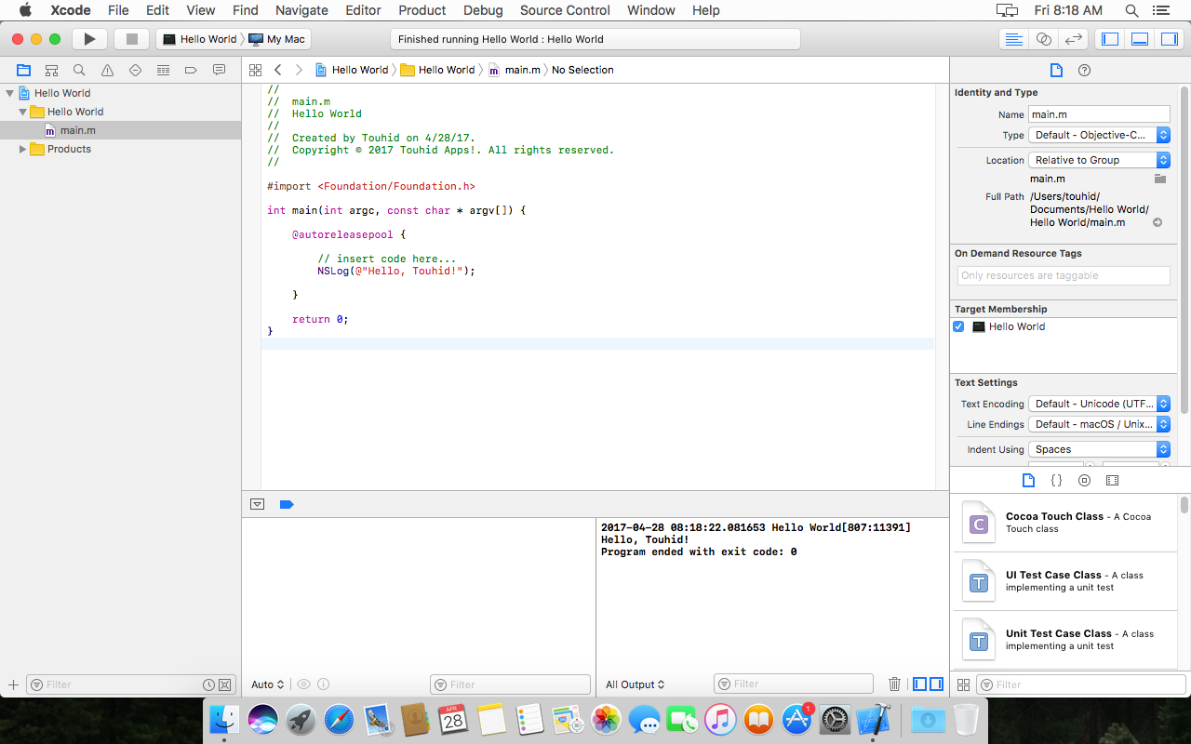Open the All Output console dropdown
Screen dimensions: 1191x744
[x=636, y=684]
